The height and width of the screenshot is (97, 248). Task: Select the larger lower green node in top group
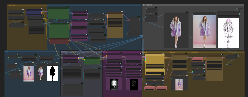(x=59, y=30)
